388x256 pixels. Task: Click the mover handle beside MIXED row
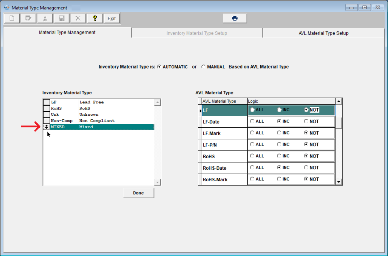coord(46,127)
